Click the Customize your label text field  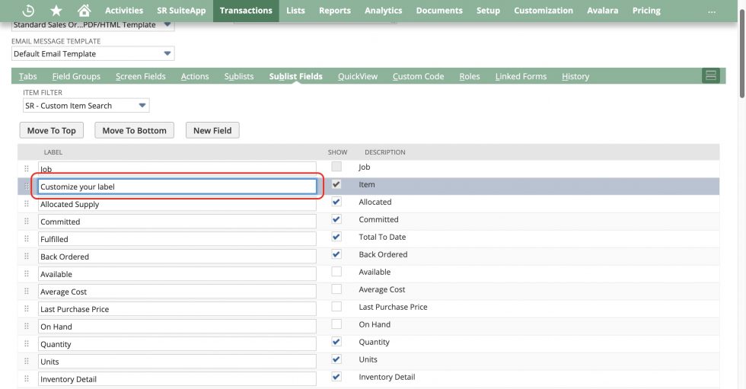tap(177, 187)
